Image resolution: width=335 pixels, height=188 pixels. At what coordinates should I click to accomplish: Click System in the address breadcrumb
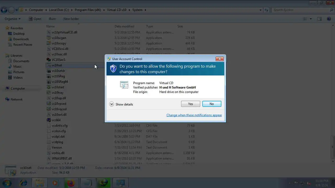(137, 10)
